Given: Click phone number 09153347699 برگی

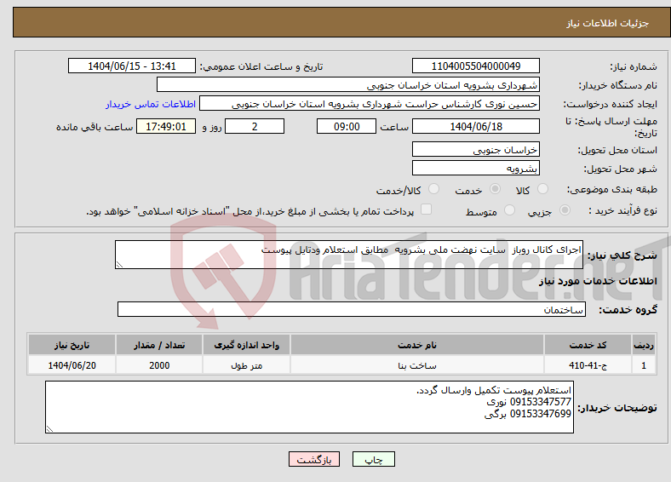Looking at the screenshot, I should 528,414.
